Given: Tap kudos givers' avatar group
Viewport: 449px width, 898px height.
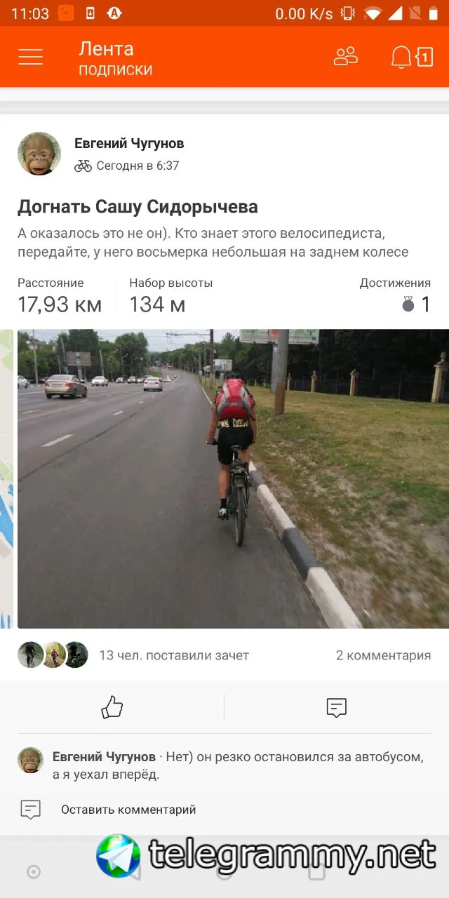Looking at the screenshot, I should 53,655.
